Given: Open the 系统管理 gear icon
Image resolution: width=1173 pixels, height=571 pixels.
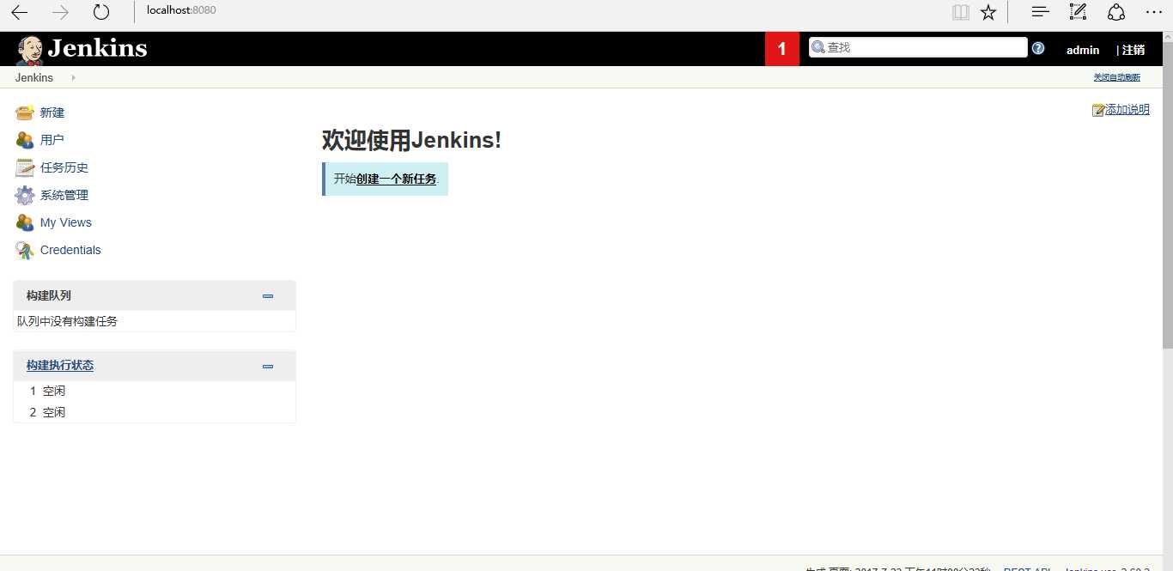Looking at the screenshot, I should click(25, 195).
